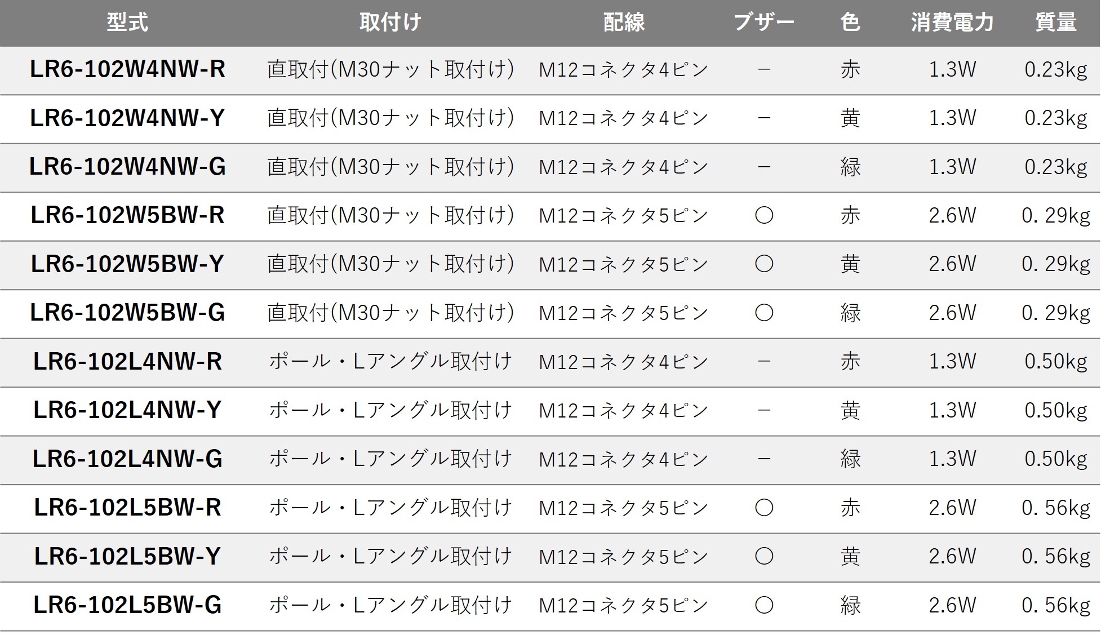Click model name LR6-102W5BW-R
Image resolution: width=1101 pixels, height=635 pixels.
tap(127, 215)
